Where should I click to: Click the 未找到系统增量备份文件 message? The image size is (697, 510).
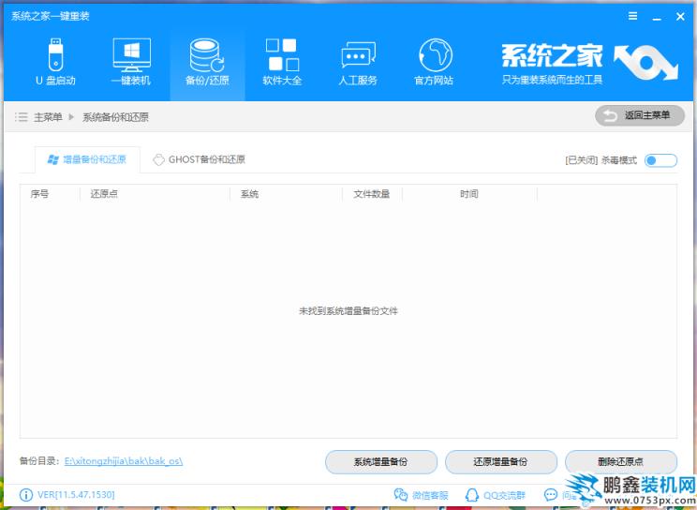point(348,311)
